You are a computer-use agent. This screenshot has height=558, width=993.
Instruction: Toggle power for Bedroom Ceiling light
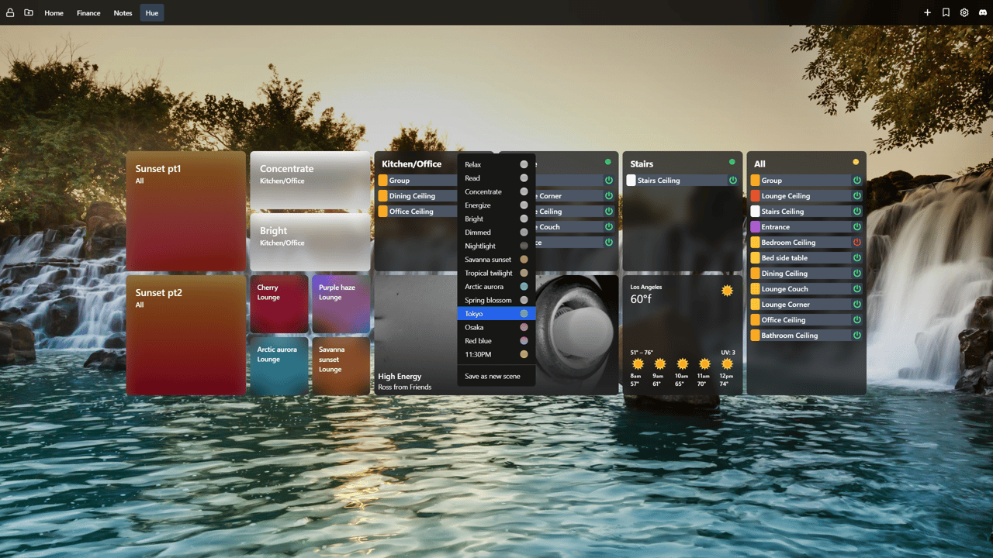[857, 243]
